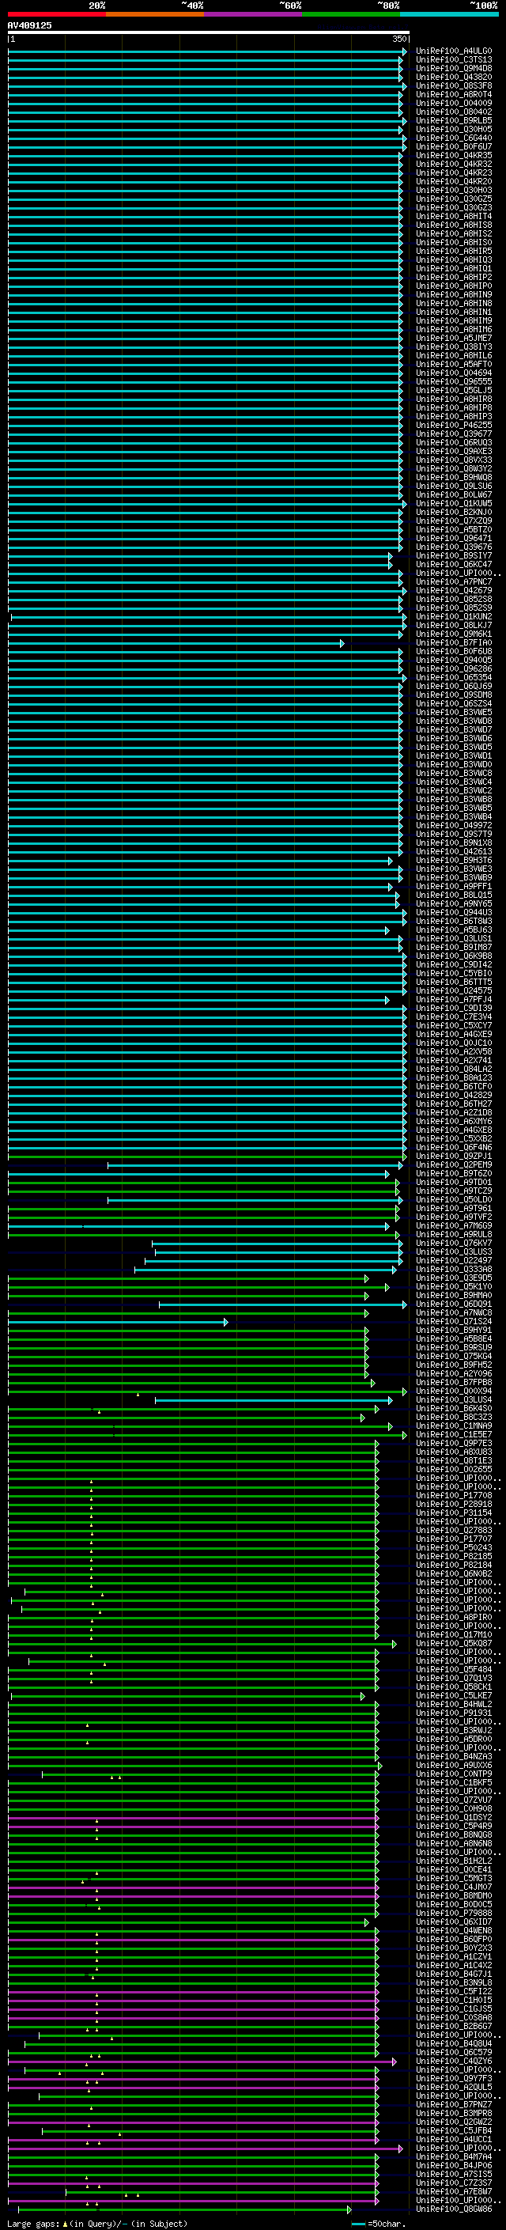Image resolution: width=506 pixels, height=2230 pixels.
Task: Click the Large gaps legend text
Action: (x=97, y=2224)
